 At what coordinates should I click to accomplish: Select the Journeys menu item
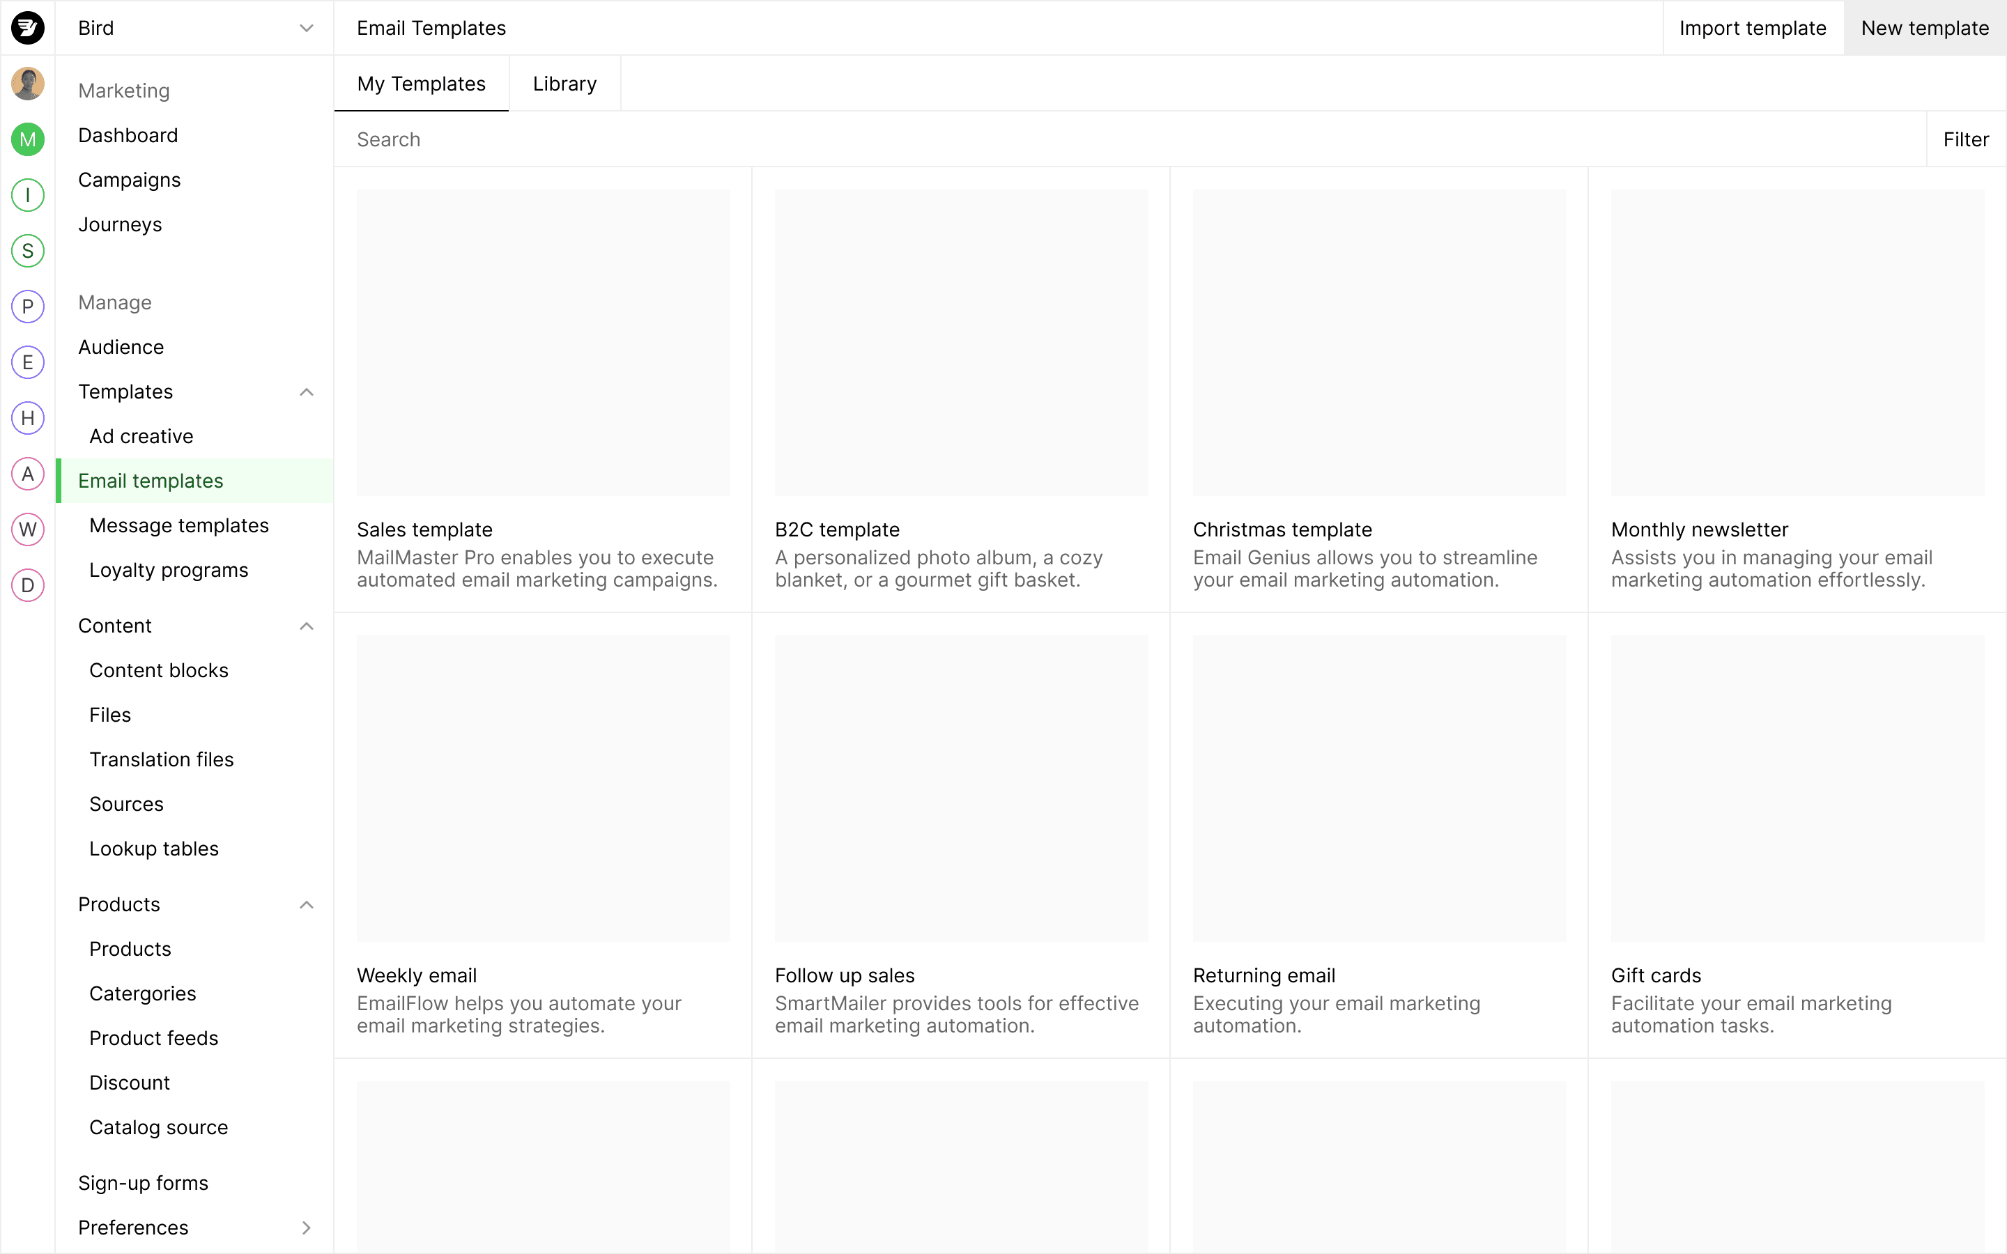(121, 224)
